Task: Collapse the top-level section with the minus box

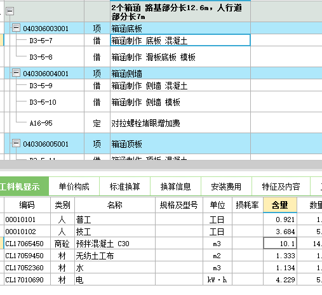Action: click(x=10, y=11)
